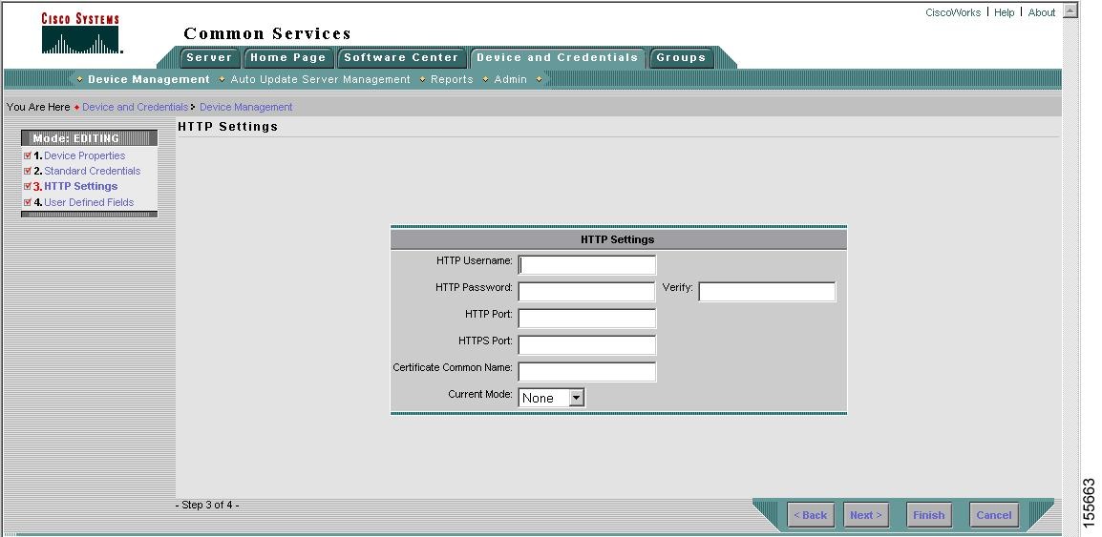Switch to the Home Page tab
This screenshot has width=1102, height=537.
point(288,57)
